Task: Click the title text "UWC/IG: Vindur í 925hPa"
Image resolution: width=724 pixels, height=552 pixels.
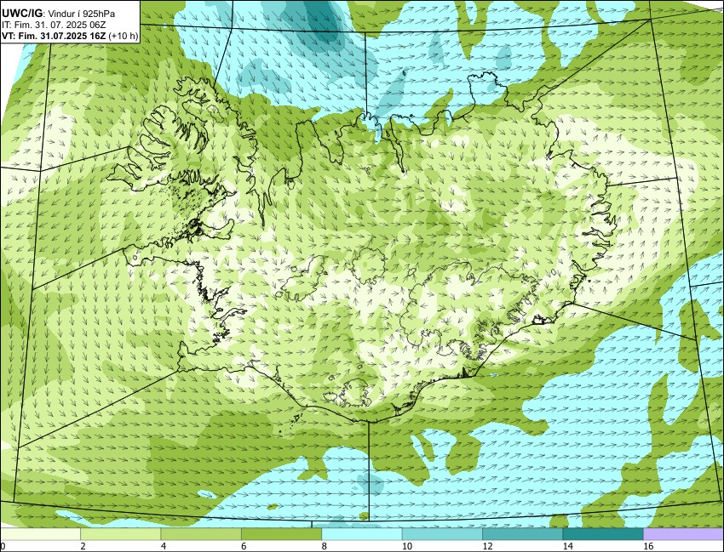Action: (x=58, y=14)
